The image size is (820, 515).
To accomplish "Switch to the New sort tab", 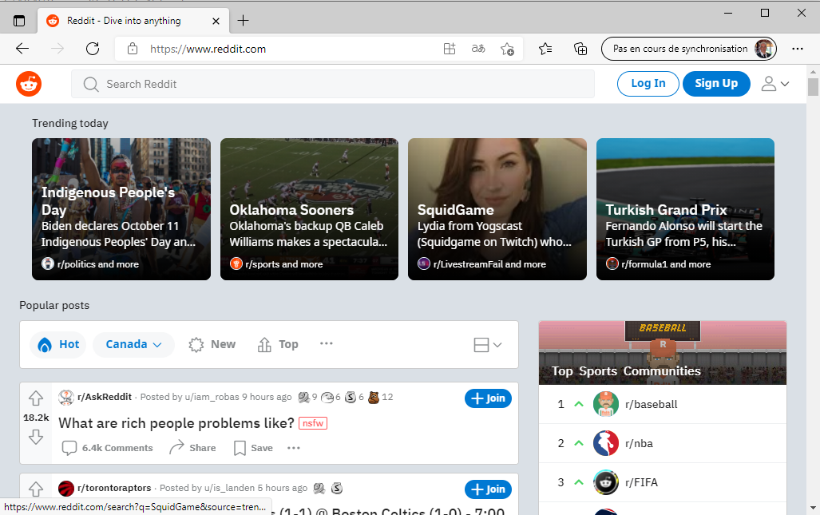I will click(x=212, y=344).
